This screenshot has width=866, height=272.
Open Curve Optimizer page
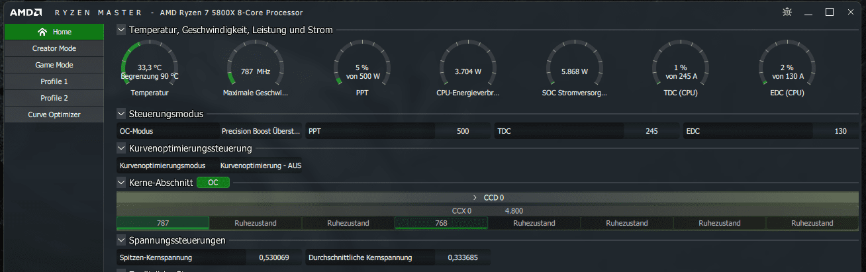point(54,114)
